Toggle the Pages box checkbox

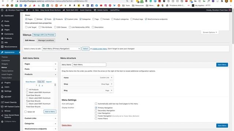[26, 19]
